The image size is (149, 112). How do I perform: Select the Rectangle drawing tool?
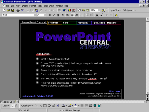(x=45, y=106)
